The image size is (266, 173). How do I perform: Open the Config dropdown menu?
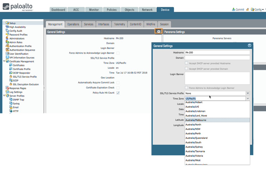point(258,10)
